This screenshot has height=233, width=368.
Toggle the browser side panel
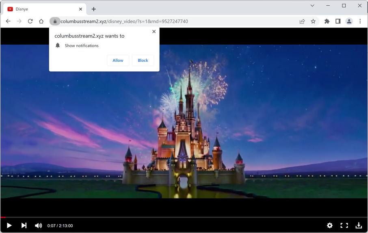[338, 22]
